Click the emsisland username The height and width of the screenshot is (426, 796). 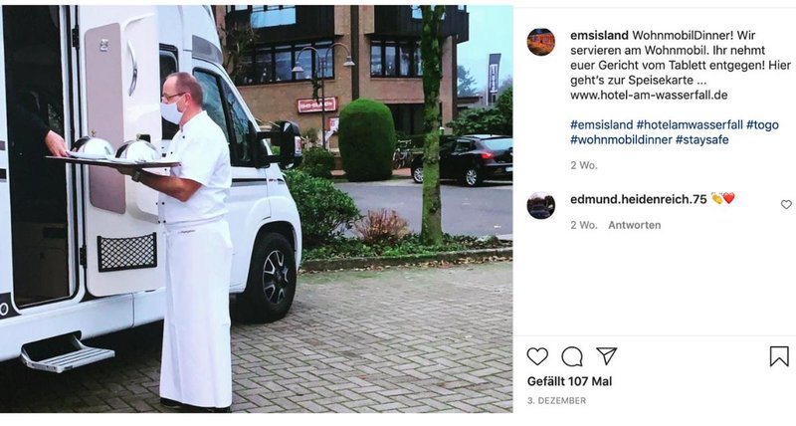tap(599, 36)
